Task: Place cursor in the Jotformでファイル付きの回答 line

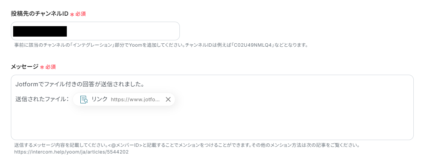Action: click(x=80, y=84)
